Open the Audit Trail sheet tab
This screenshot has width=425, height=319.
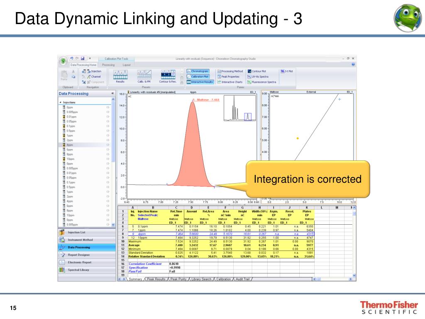coord(242,279)
